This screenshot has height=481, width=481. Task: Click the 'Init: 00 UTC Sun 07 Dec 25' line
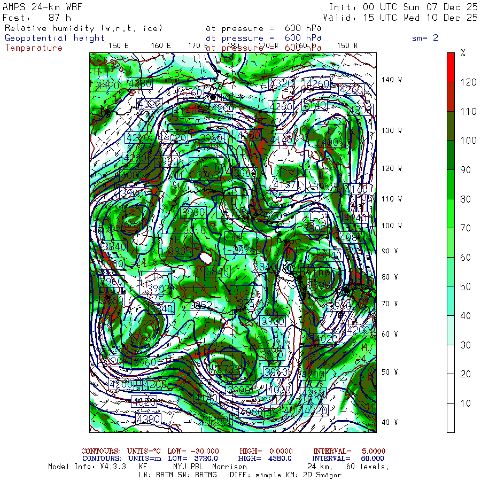pyautogui.click(x=404, y=7)
